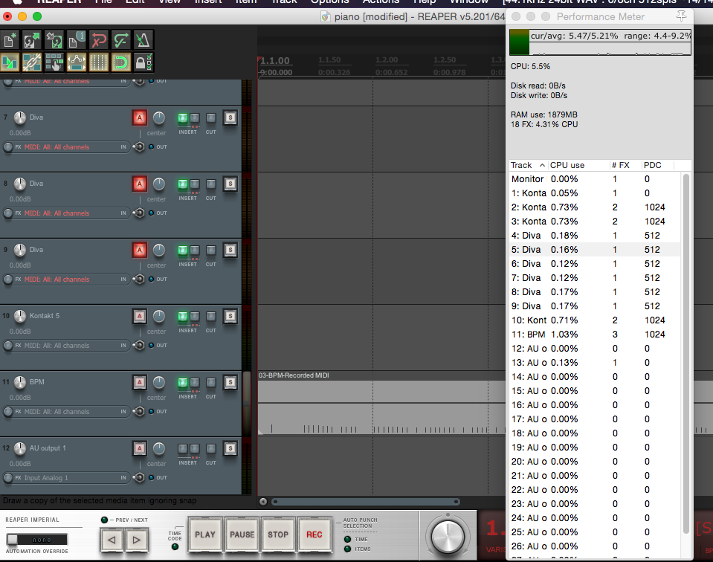This screenshot has height=562, width=713.
Task: Click the REC transport button
Action: point(314,535)
